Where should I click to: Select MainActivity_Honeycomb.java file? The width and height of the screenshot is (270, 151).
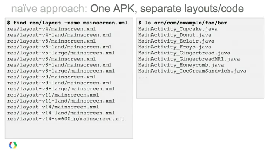point(181,65)
